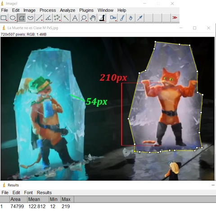This screenshot has width=216, height=211.
Task: Select the Rectangle selection tool
Action: pyautogui.click(x=4, y=18)
